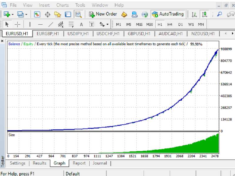
Task: Open the Signals broadcast icon
Action: 145,14
